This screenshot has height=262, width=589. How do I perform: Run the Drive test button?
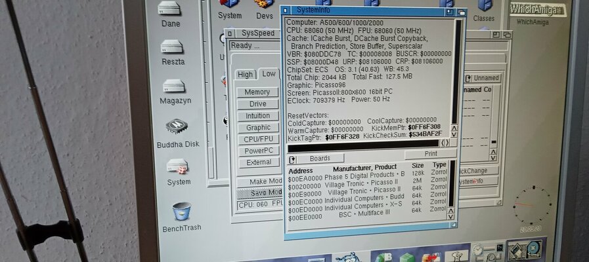tap(257, 104)
